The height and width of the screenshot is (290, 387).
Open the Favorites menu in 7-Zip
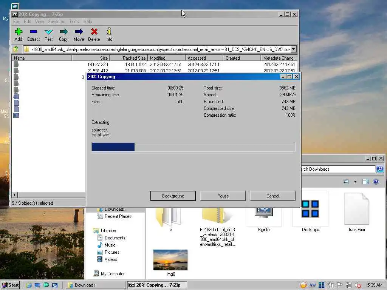coord(57,22)
